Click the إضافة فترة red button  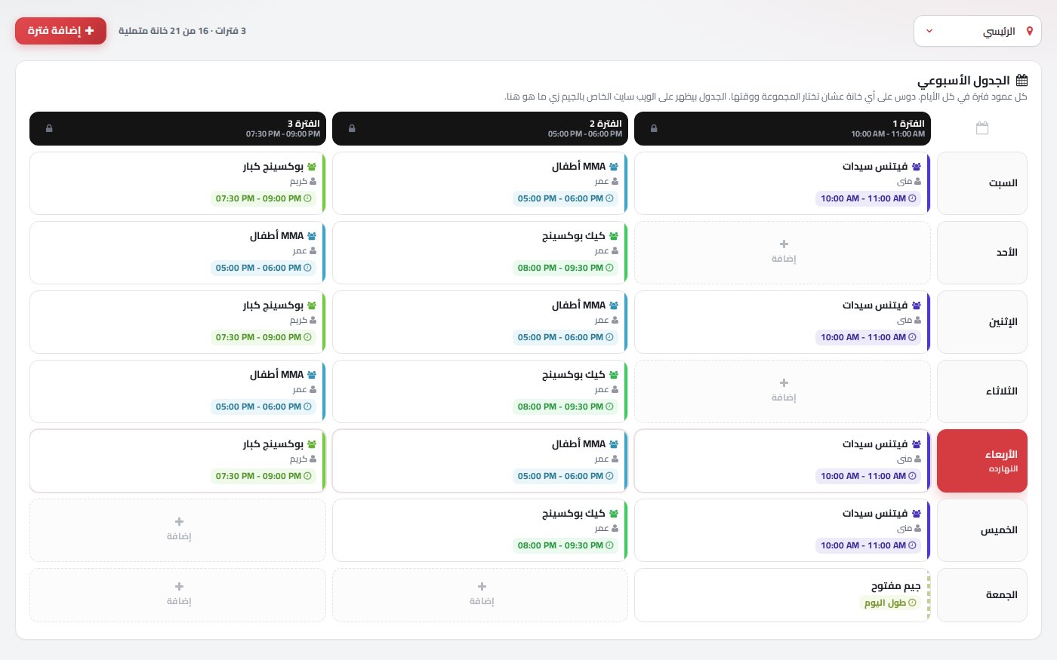pyautogui.click(x=60, y=31)
